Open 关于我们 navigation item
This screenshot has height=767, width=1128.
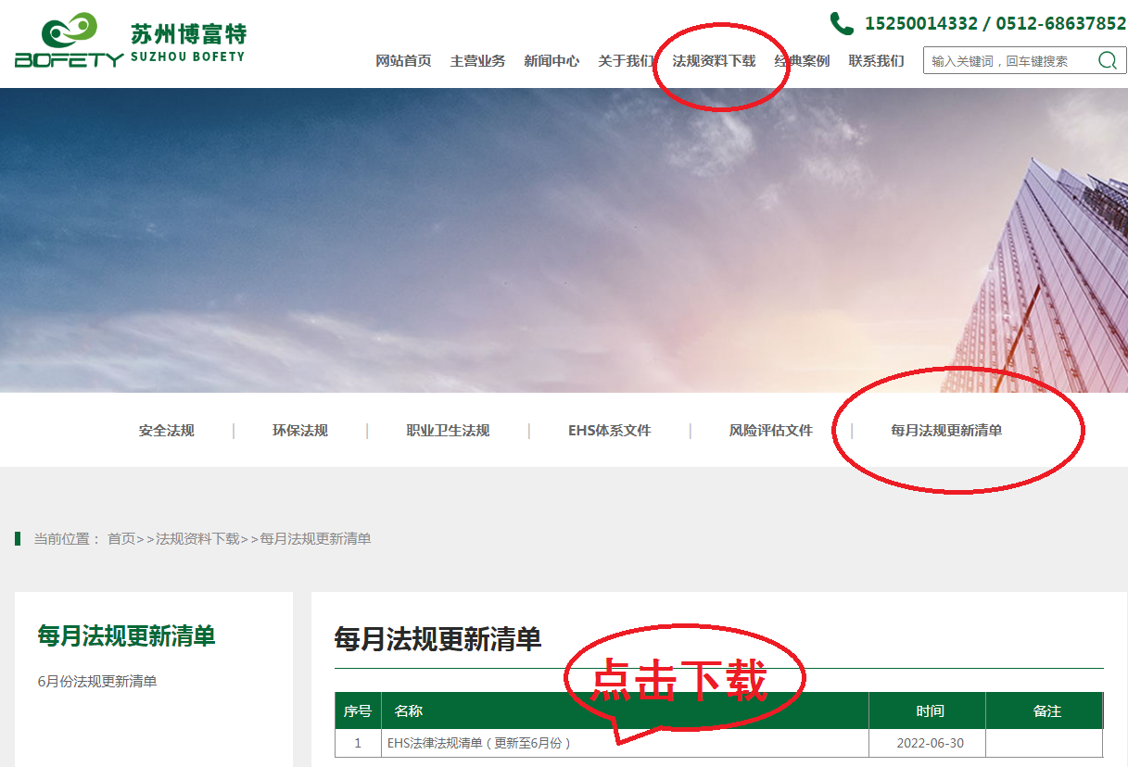point(626,61)
